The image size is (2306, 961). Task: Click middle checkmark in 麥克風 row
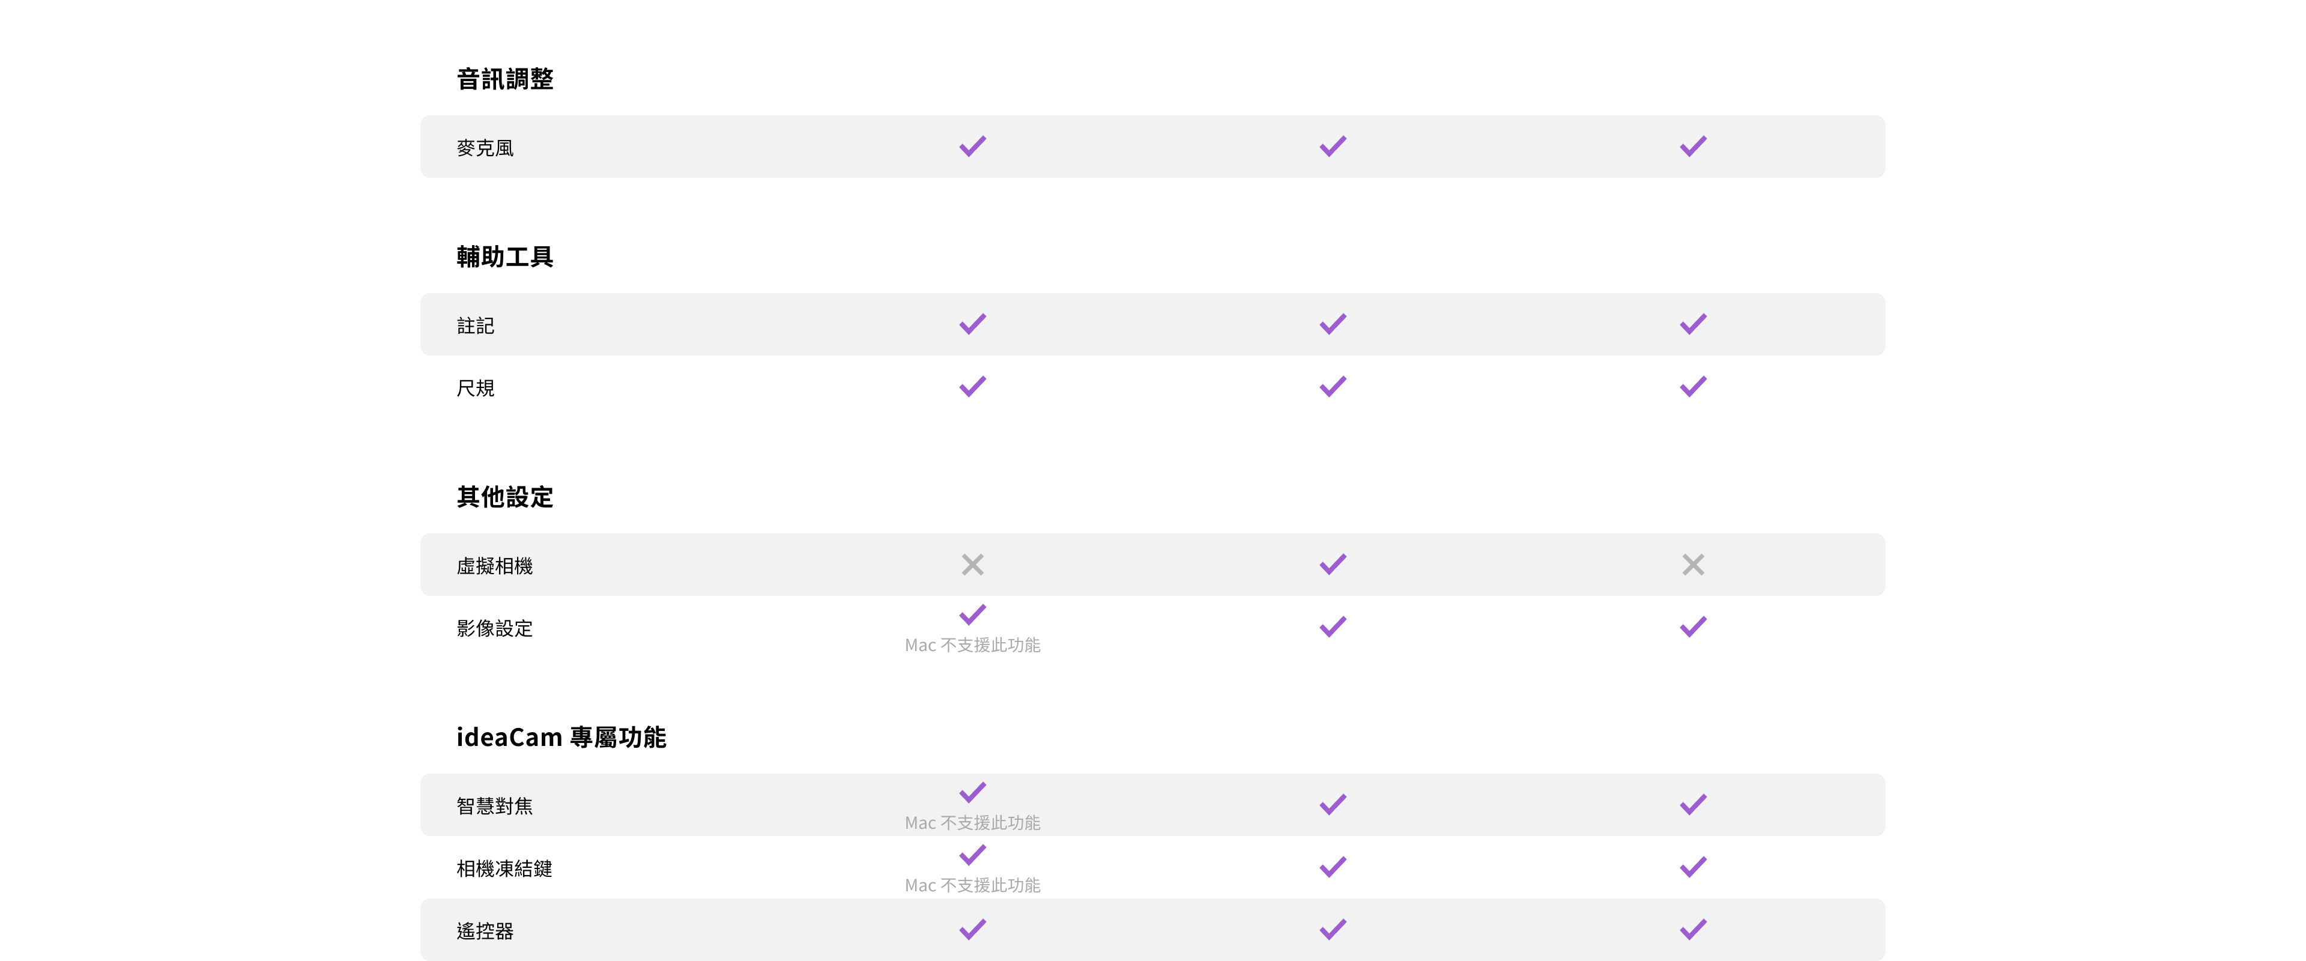pos(1332,146)
